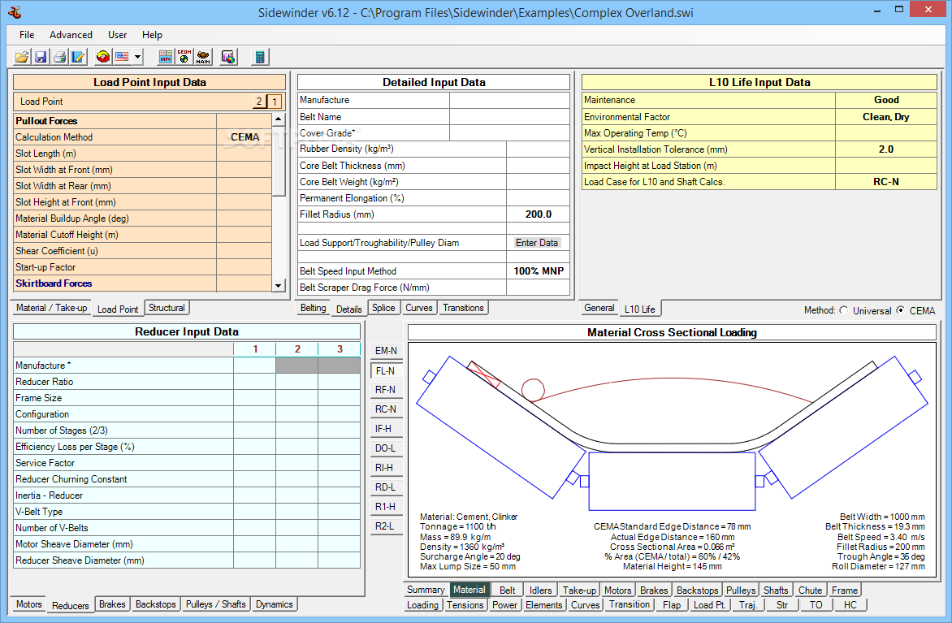Save the project with the floppy disk icon

41,57
